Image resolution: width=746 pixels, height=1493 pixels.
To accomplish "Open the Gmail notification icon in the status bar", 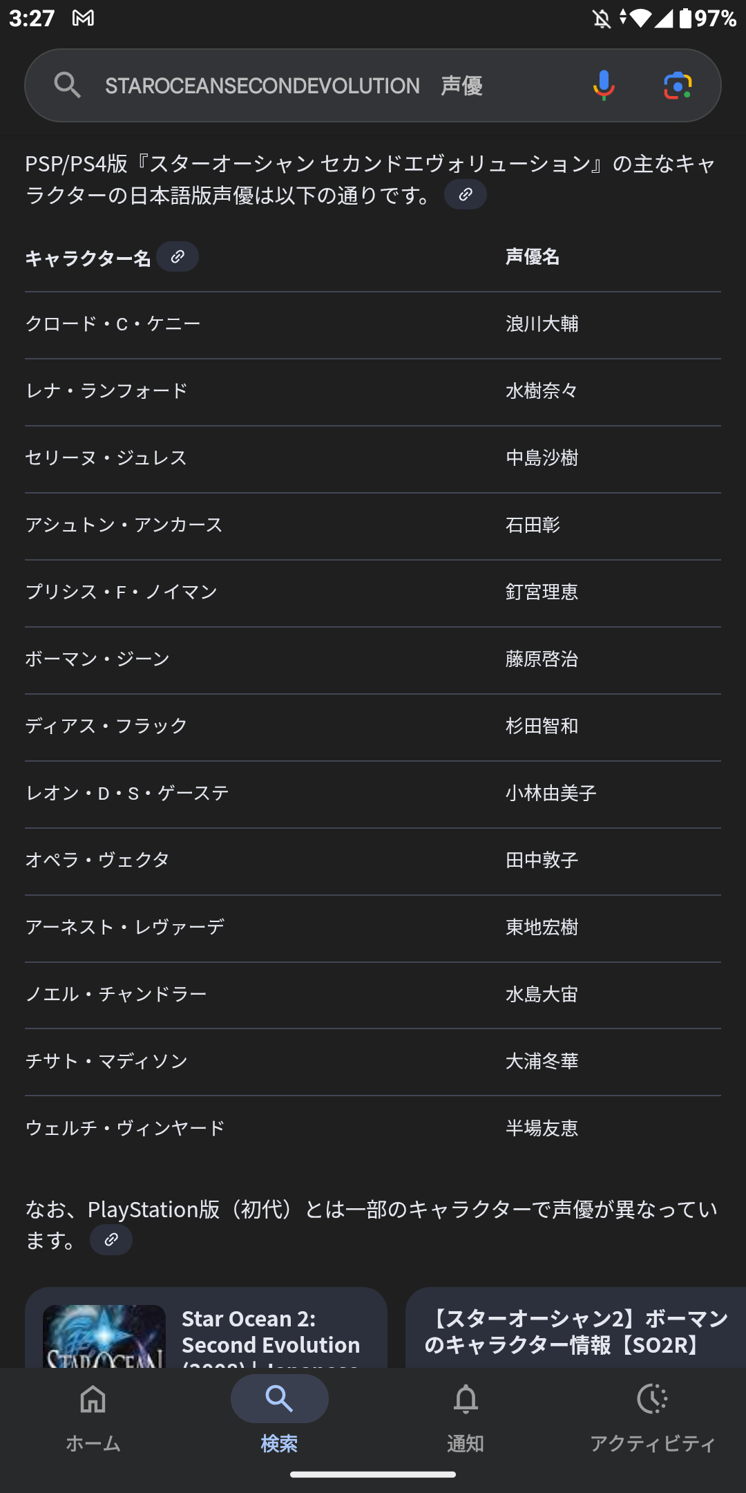I will click(x=83, y=18).
